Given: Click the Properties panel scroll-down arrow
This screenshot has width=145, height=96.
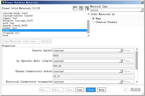Looking at the screenshot, I should click(137, 82).
